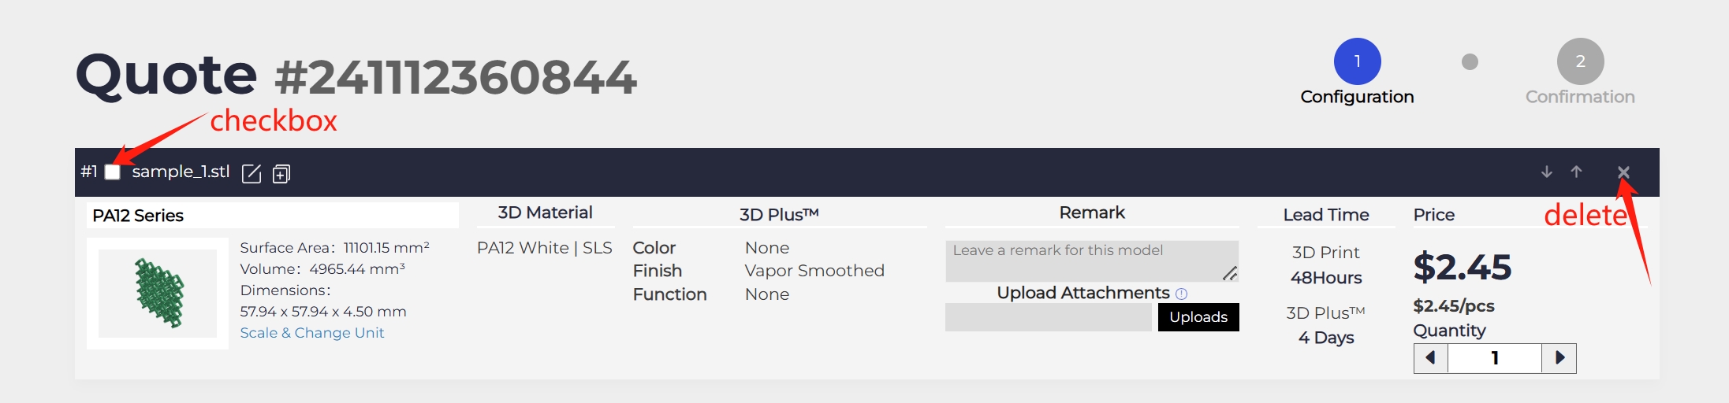Delete the sample_1.stl item with X

coord(1623,172)
